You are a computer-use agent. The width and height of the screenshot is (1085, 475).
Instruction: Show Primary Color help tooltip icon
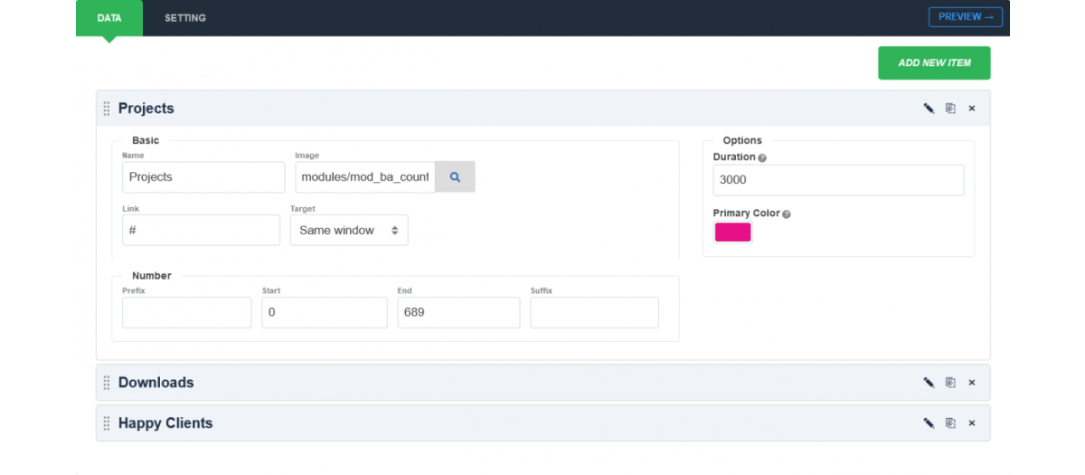coord(787,214)
